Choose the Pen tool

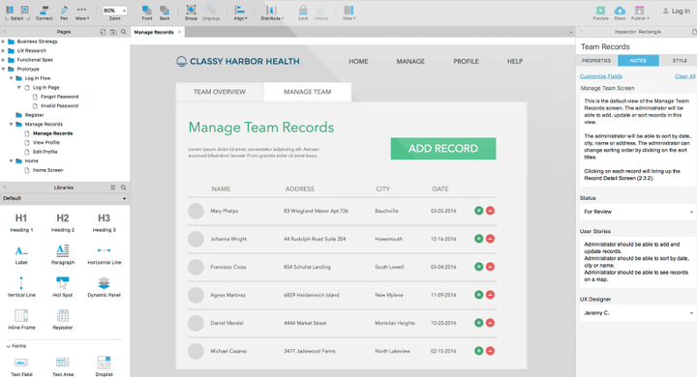64,13
